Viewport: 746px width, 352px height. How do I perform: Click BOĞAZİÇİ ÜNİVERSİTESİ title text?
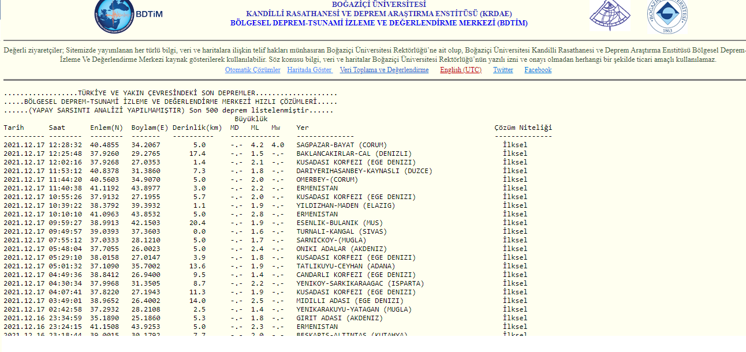point(379,5)
